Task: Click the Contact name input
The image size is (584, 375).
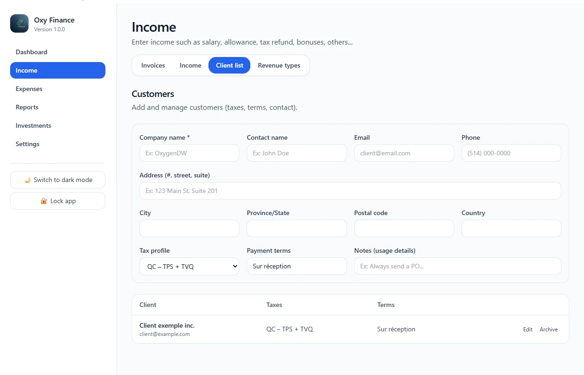Action: pos(297,153)
